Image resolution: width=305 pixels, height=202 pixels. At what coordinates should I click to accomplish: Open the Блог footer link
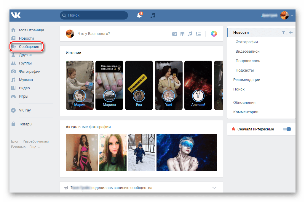point(15,141)
